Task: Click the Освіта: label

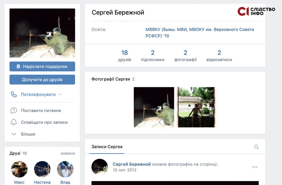Action: (99, 30)
